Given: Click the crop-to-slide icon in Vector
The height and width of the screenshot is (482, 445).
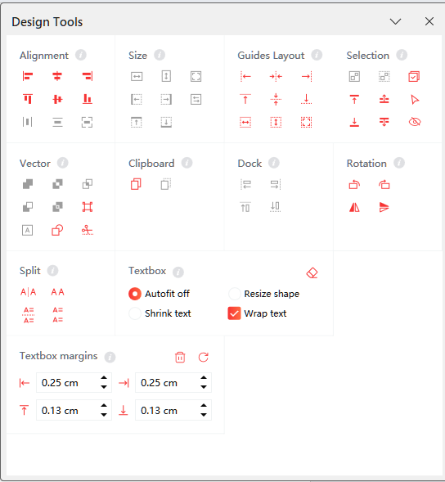Looking at the screenshot, I should pos(88,207).
